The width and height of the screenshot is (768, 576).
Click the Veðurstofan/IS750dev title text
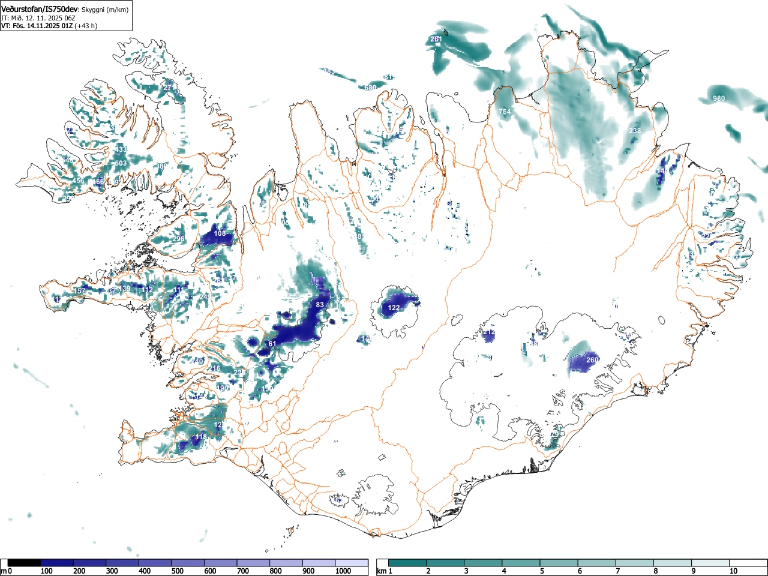pos(40,9)
